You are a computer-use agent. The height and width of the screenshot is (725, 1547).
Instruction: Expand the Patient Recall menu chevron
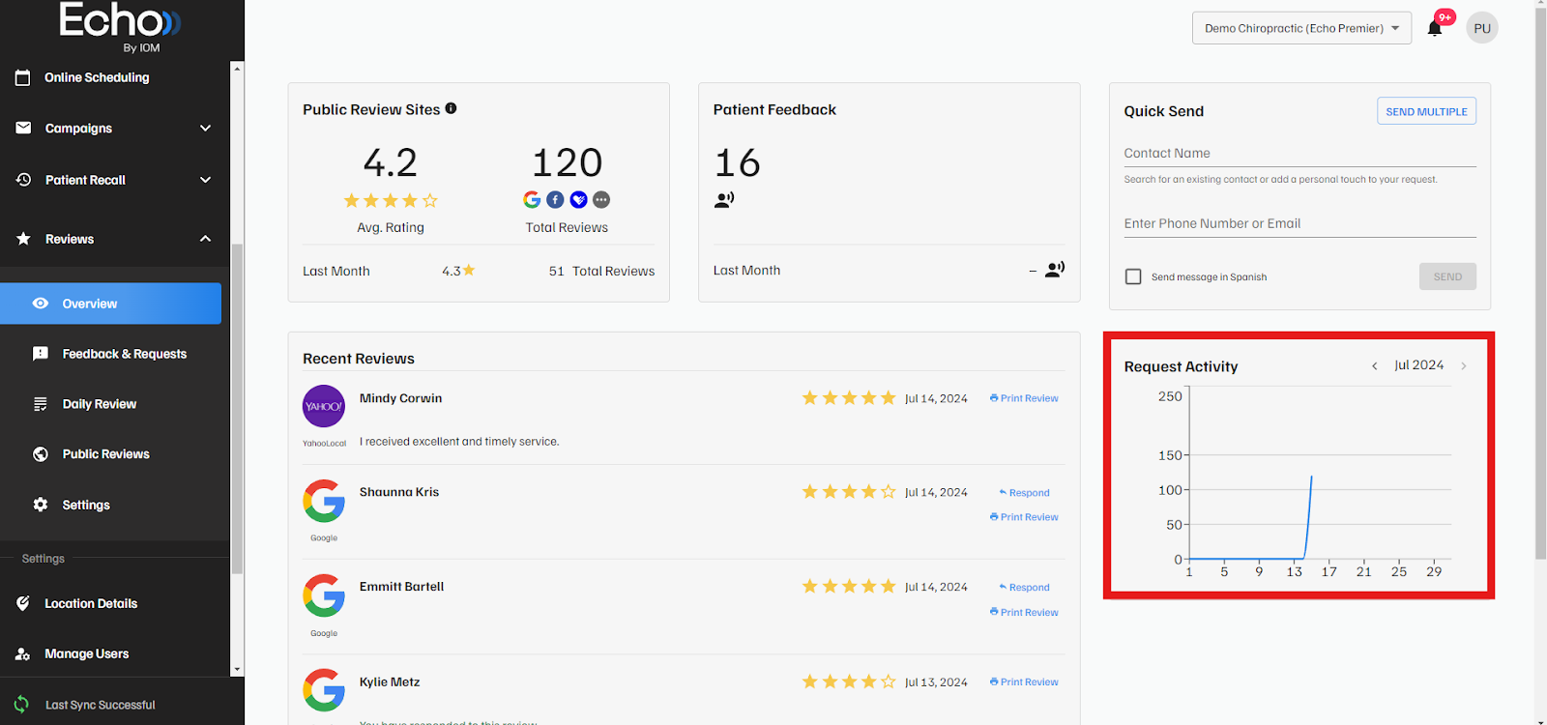[205, 180]
